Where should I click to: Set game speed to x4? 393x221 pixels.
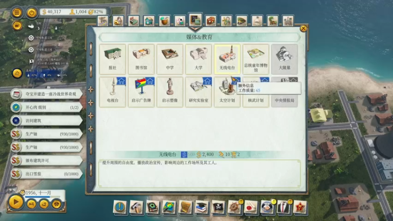pyautogui.click(x=31, y=204)
